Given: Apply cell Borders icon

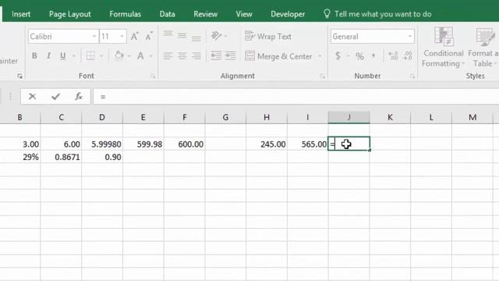Looking at the screenshot, I should point(90,56).
